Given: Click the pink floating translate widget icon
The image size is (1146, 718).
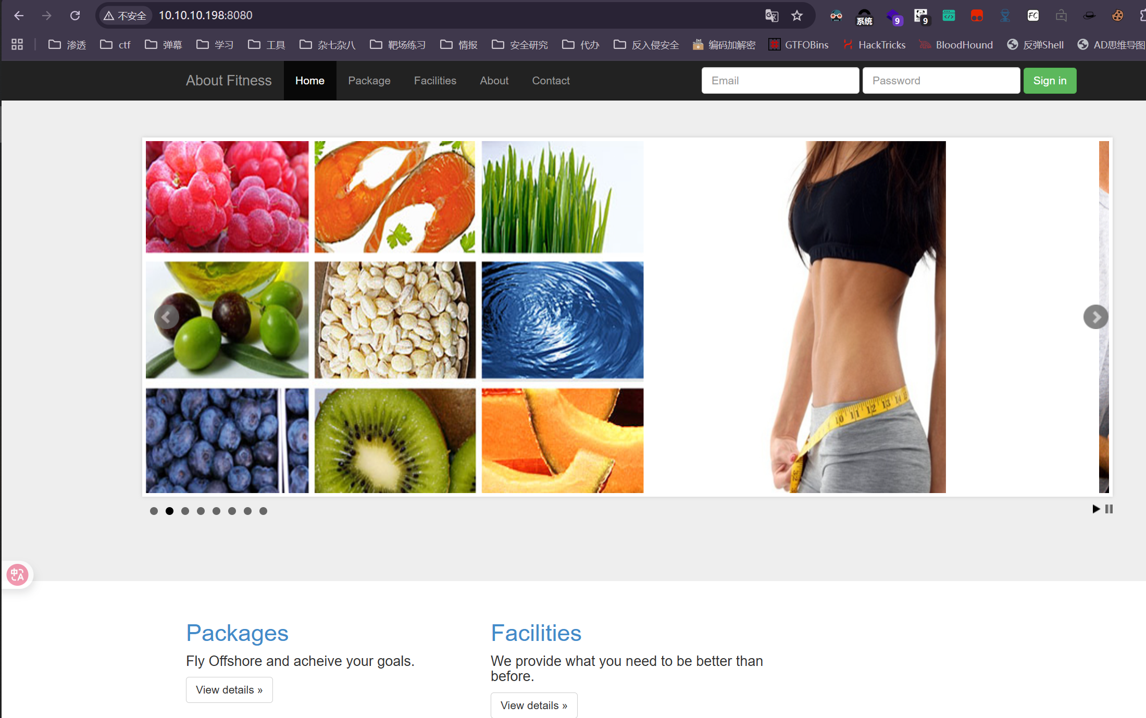Looking at the screenshot, I should [17, 575].
